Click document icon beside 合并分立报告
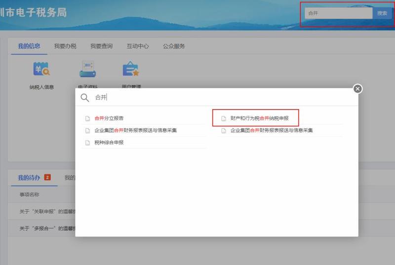Screen dimensions: 395x265 point(88,118)
